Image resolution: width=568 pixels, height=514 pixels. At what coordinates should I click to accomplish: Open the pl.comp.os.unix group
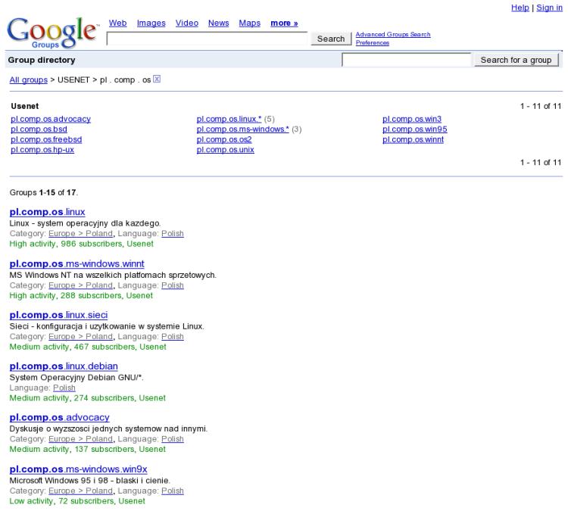pos(226,149)
